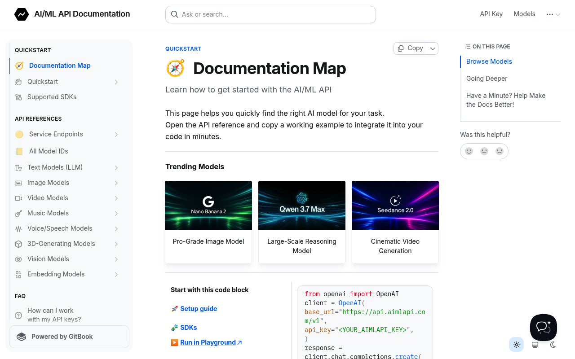The height and width of the screenshot is (359, 575).
Task: Open the Models header link
Action: pos(524,14)
